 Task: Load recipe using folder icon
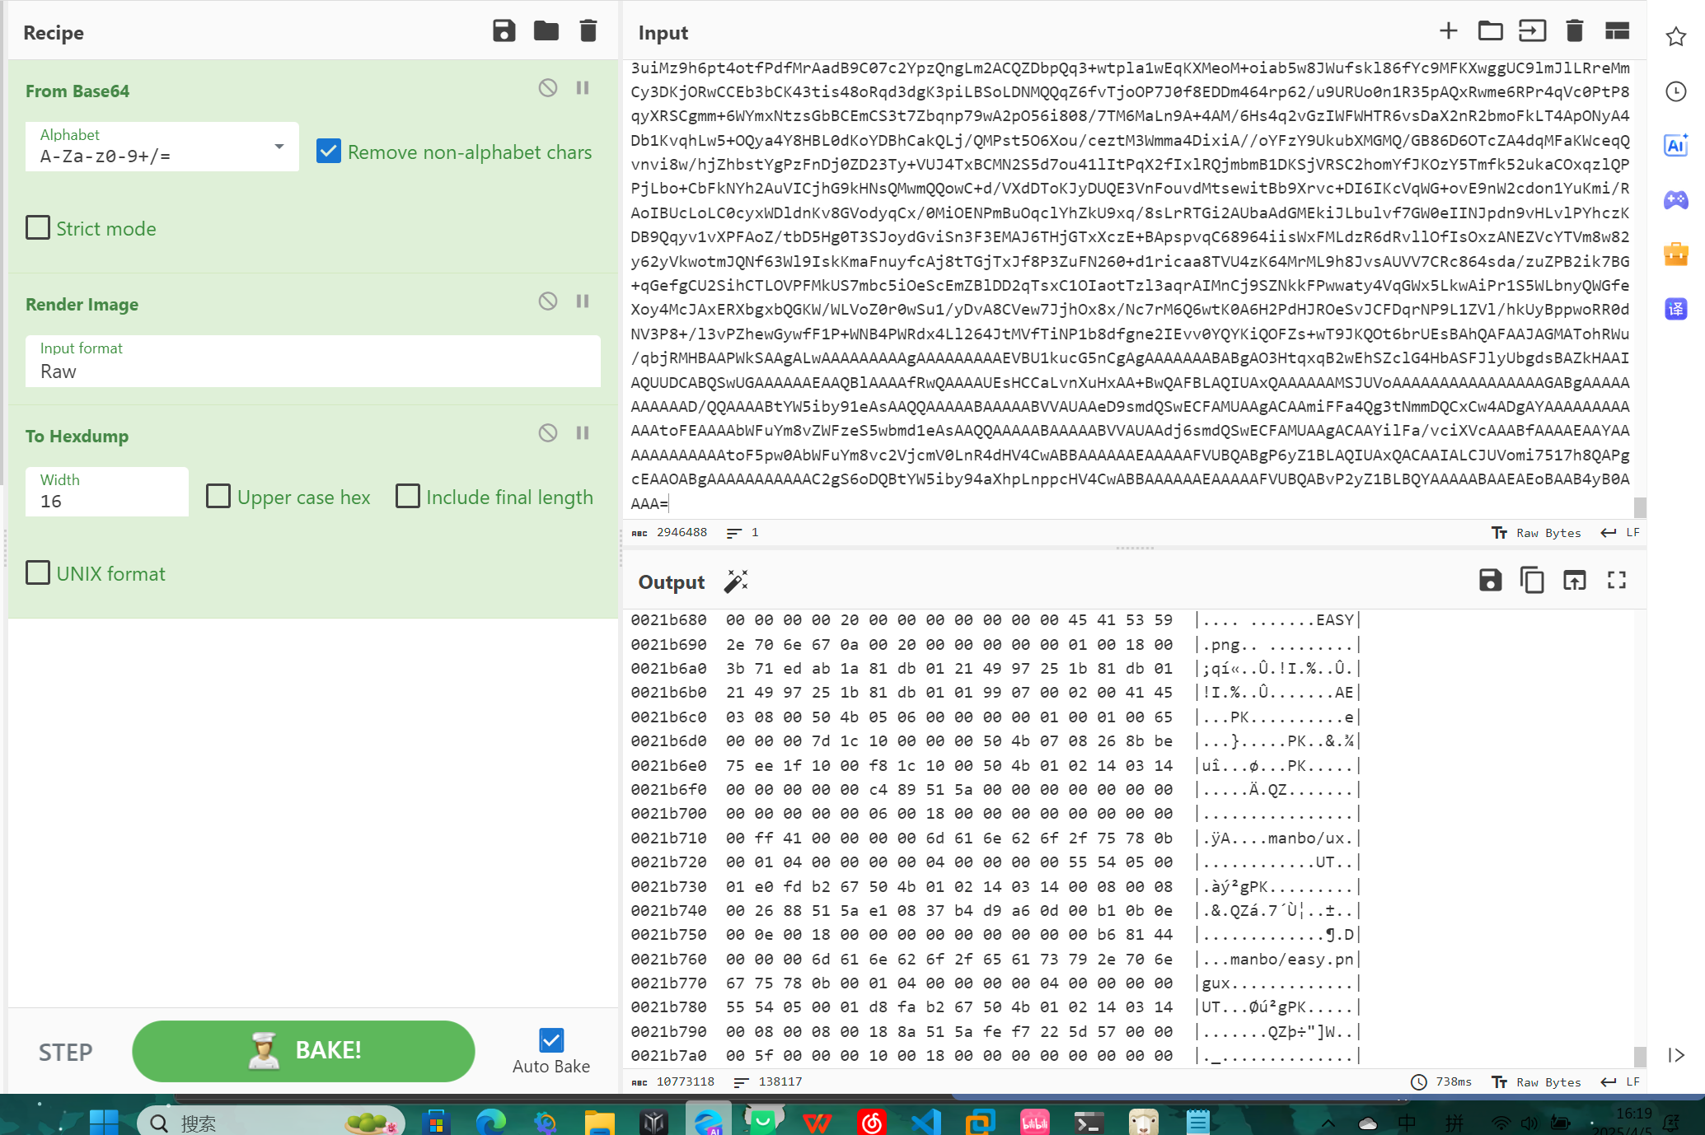click(x=546, y=31)
